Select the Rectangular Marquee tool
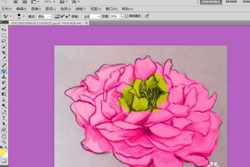This screenshot has width=250, height=167. (x=4, y=36)
